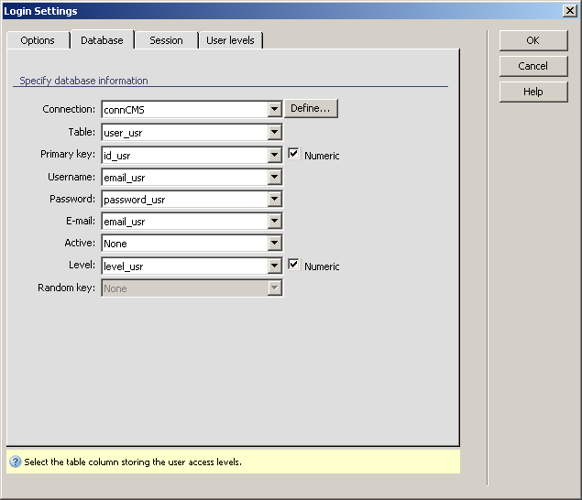Toggle Numeric checkbox for Level
Viewport: 582px width, 500px height.
[293, 266]
